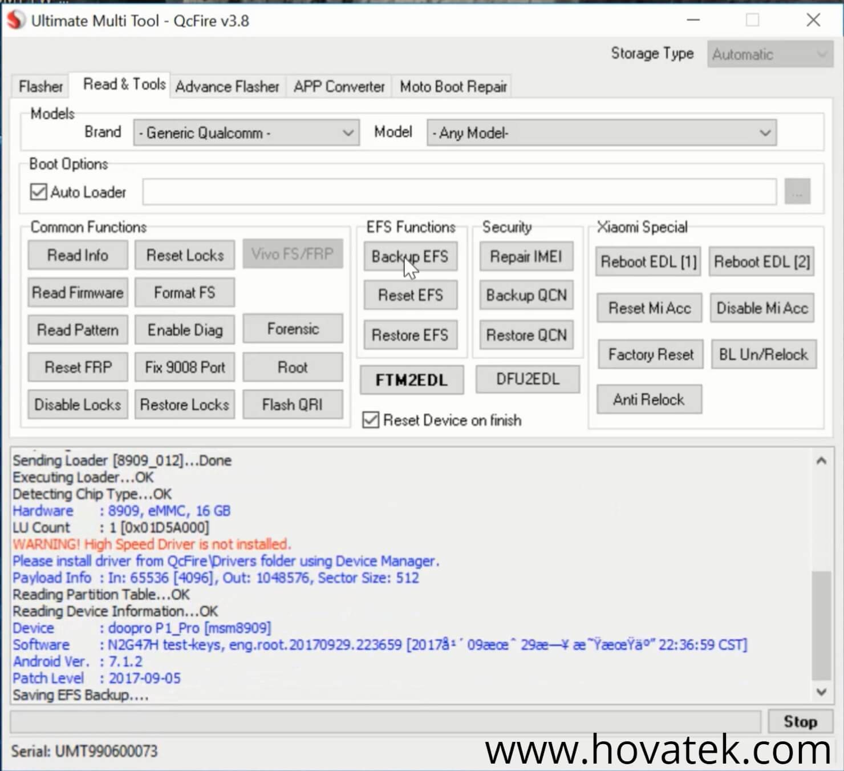Click the Forensic button
The width and height of the screenshot is (844, 771).
pyautogui.click(x=293, y=329)
